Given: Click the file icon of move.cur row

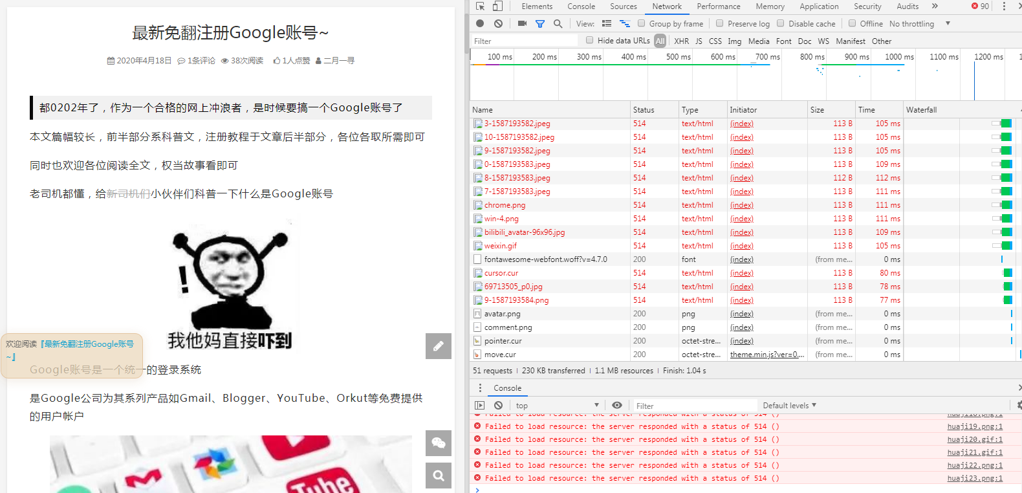Looking at the screenshot, I should [x=477, y=355].
